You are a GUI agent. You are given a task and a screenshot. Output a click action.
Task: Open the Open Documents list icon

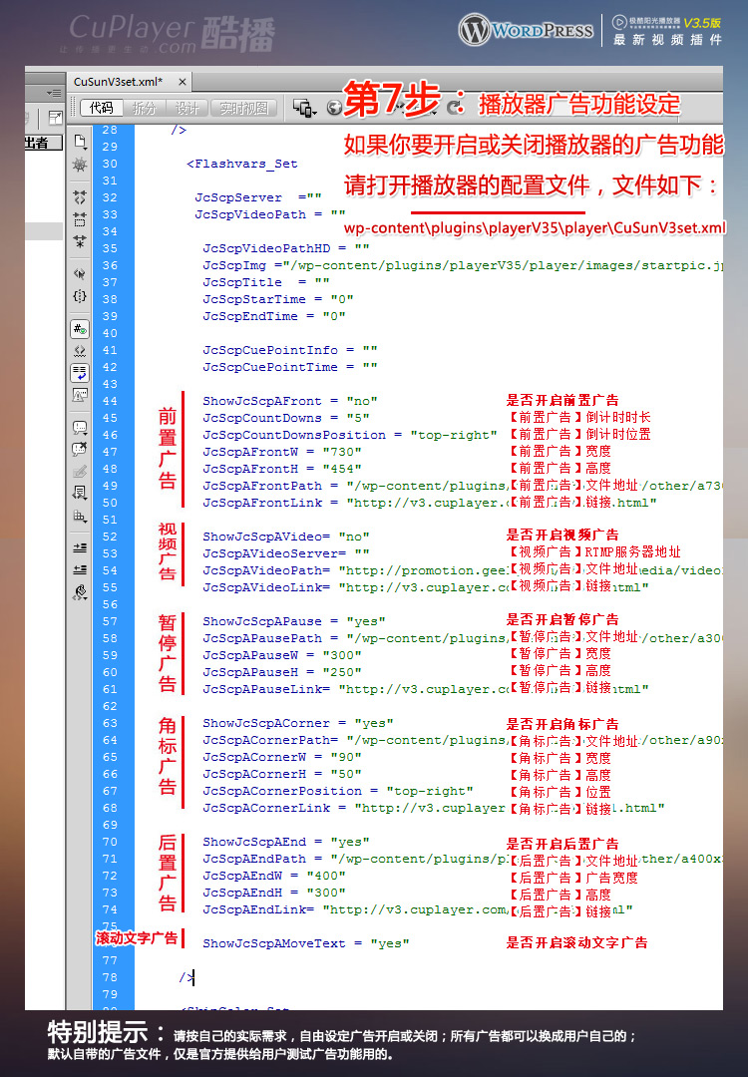80,143
